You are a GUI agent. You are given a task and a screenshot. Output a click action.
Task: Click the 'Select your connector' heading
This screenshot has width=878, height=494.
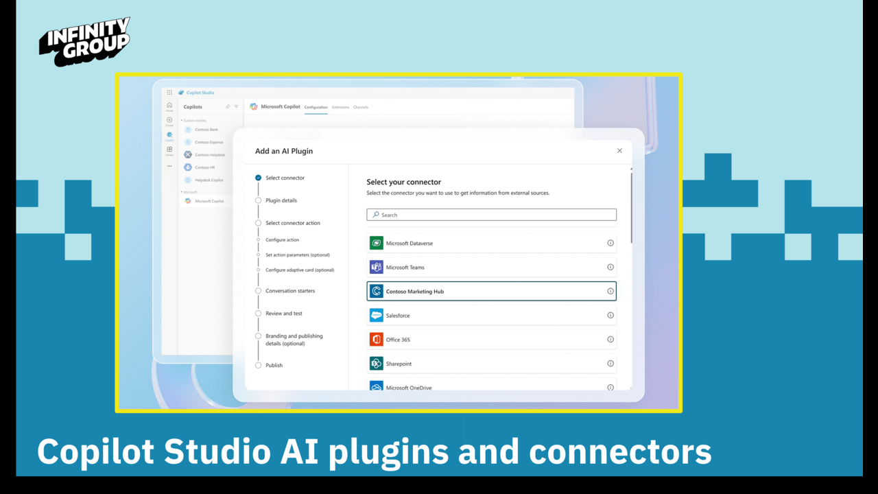point(403,182)
